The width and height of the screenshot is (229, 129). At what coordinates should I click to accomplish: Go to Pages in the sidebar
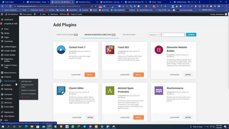(x=6, y=37)
